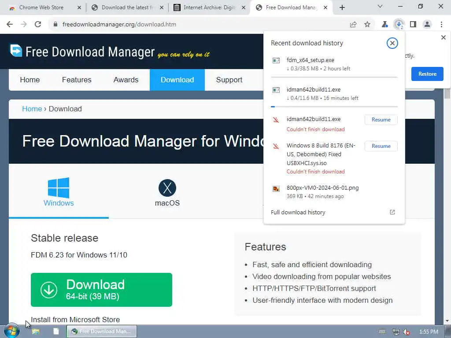The height and width of the screenshot is (338, 451).
Task: Click the Downloads toolbar icon
Action: pos(399,25)
